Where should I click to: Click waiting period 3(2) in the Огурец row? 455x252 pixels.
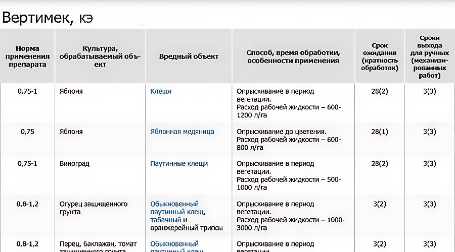[380, 204]
